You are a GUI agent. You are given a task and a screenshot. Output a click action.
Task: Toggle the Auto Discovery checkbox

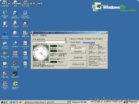(x=105, y=57)
